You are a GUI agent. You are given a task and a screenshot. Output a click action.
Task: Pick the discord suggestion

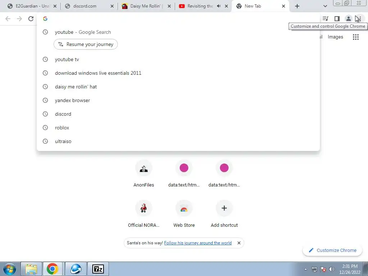(x=178, y=114)
